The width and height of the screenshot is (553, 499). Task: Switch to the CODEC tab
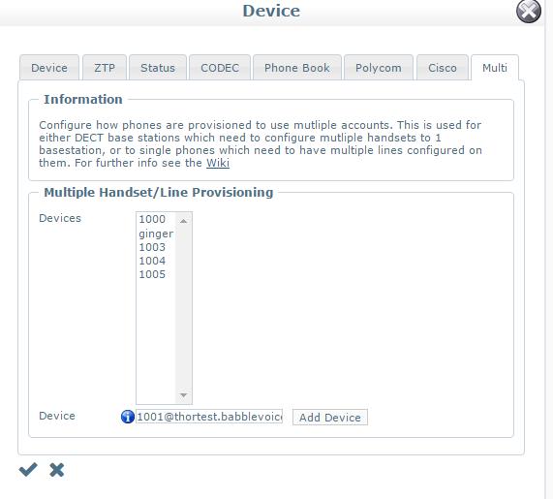220,68
